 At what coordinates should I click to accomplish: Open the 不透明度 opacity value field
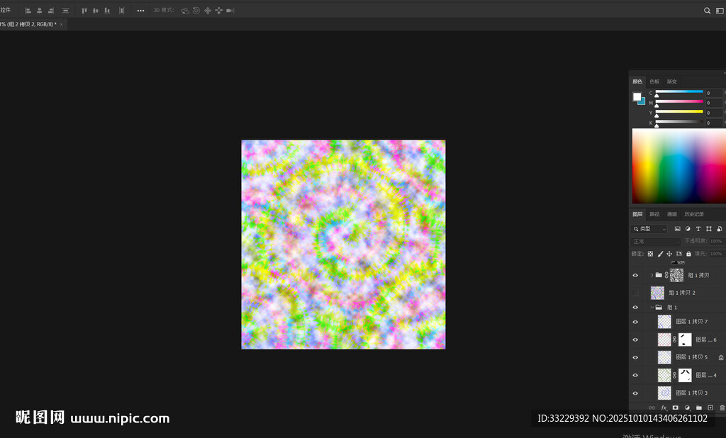click(717, 241)
